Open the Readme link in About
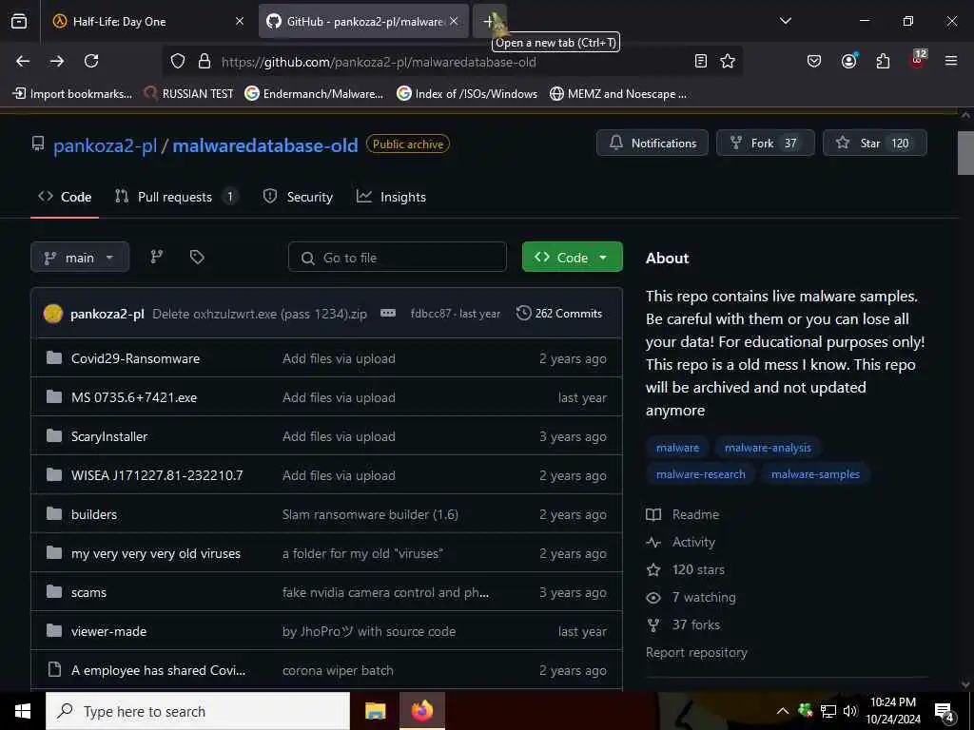The height and width of the screenshot is (730, 974). click(683, 514)
